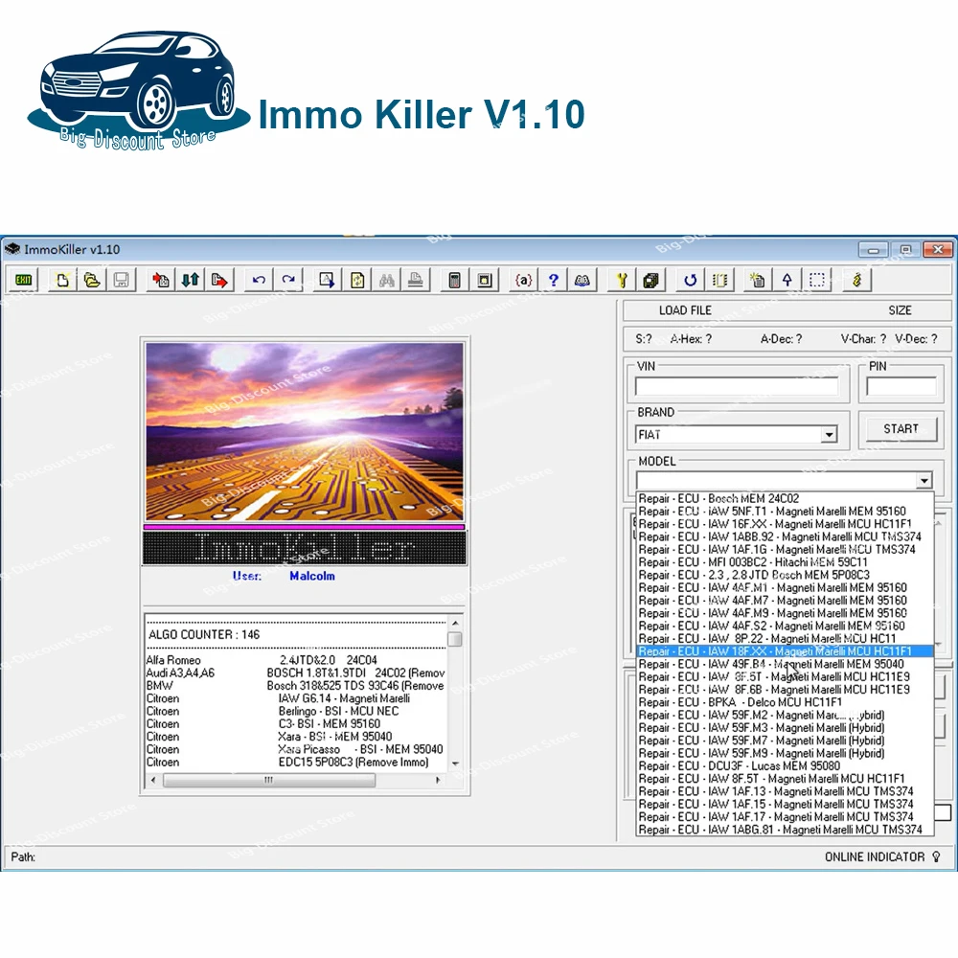Click the sparkle page copy icon
Screen dimensions: 958x958
point(758,281)
